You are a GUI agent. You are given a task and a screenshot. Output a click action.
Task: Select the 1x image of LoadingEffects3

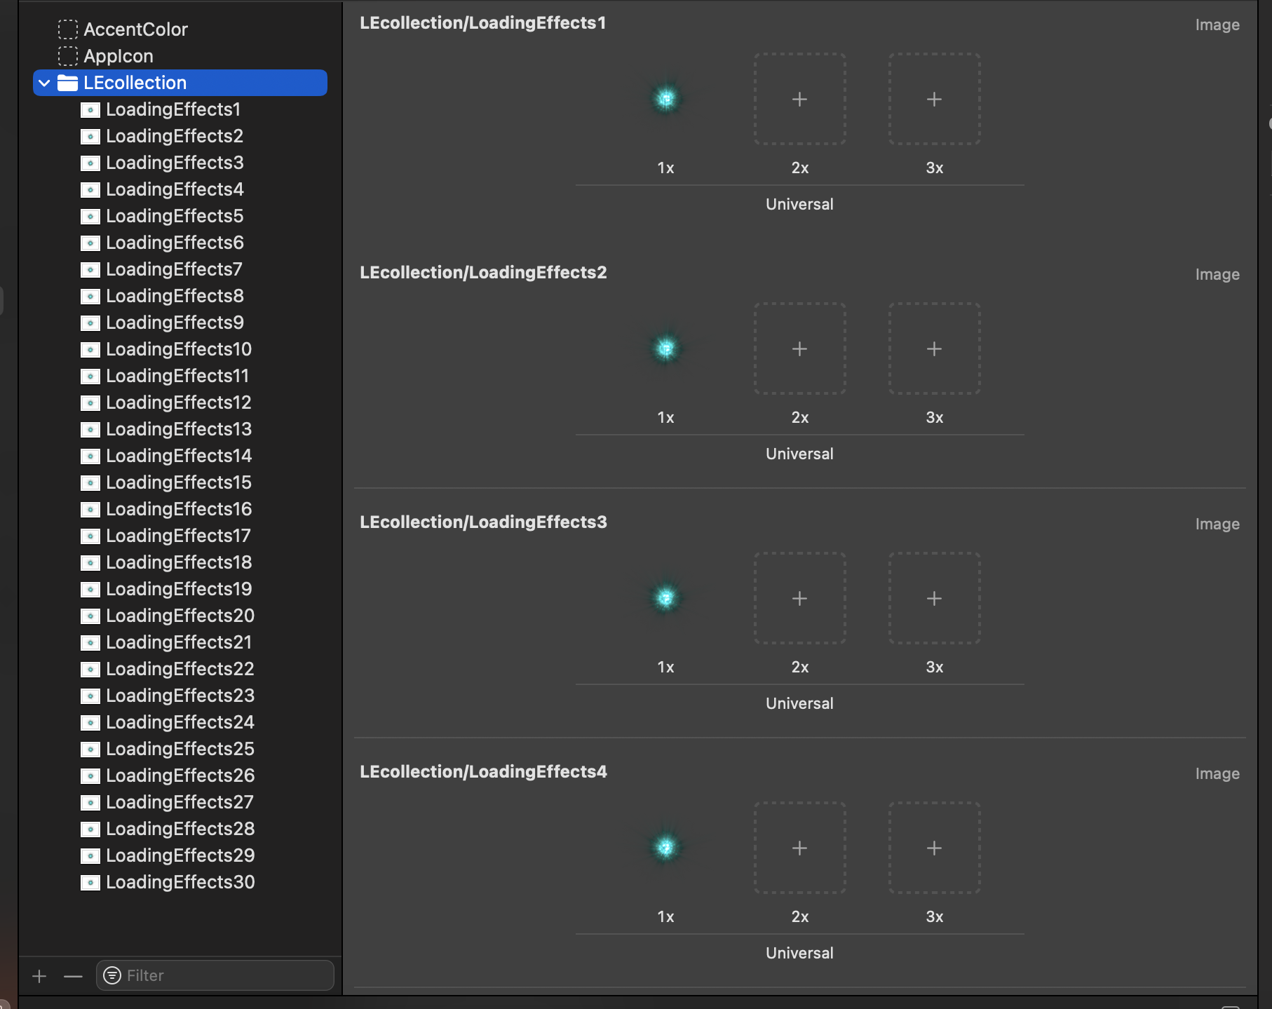(665, 598)
